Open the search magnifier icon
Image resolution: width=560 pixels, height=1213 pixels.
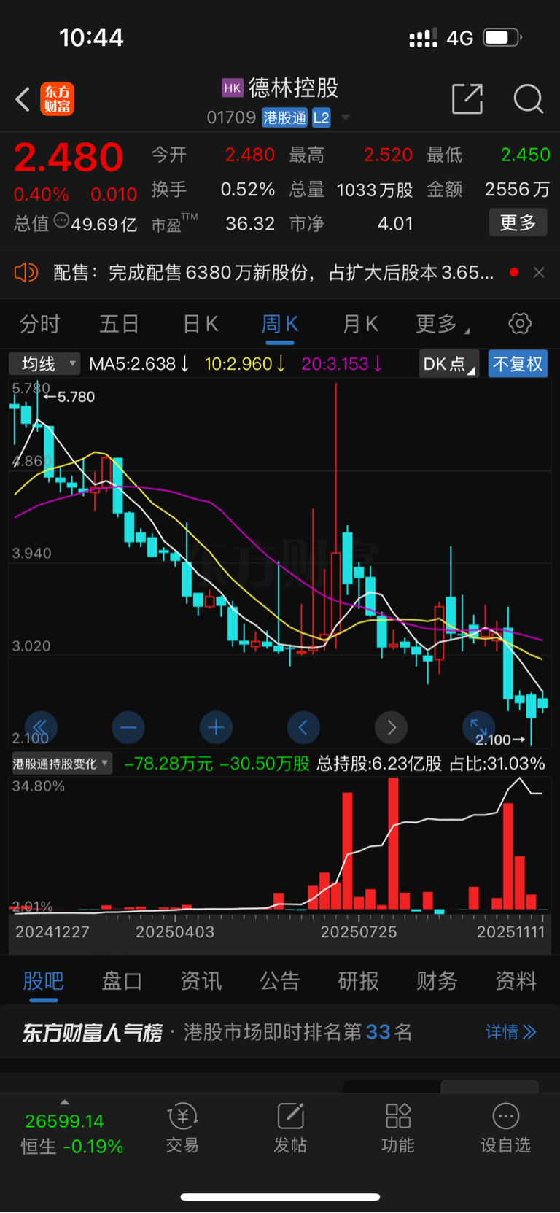pyautogui.click(x=529, y=98)
